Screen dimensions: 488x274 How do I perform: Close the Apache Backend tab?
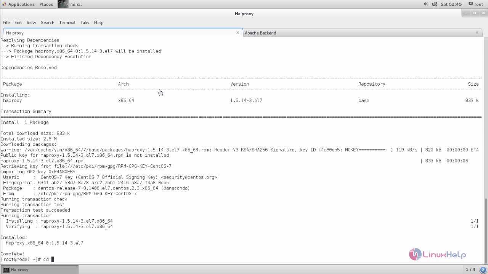pos(477,33)
